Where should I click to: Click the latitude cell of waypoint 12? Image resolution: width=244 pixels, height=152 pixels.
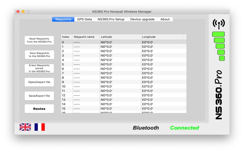(x=120, y=95)
